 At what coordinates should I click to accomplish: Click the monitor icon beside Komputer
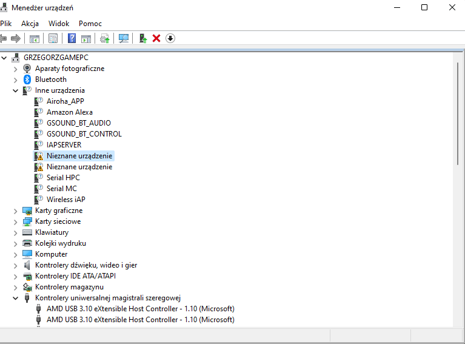click(x=27, y=254)
